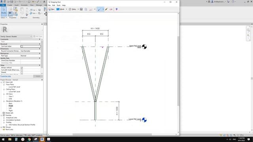Collapse the Constraints section
The image size is (253, 142).
tap(40, 39)
